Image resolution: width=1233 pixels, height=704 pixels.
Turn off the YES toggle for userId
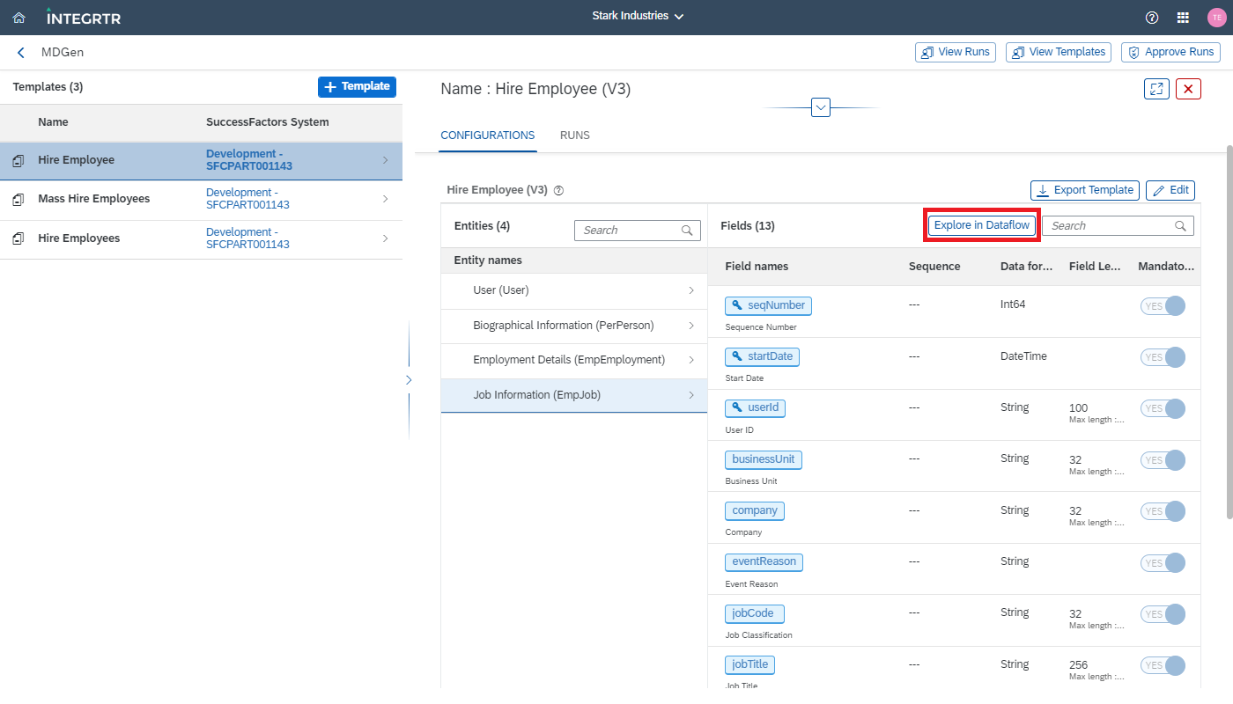1163,408
